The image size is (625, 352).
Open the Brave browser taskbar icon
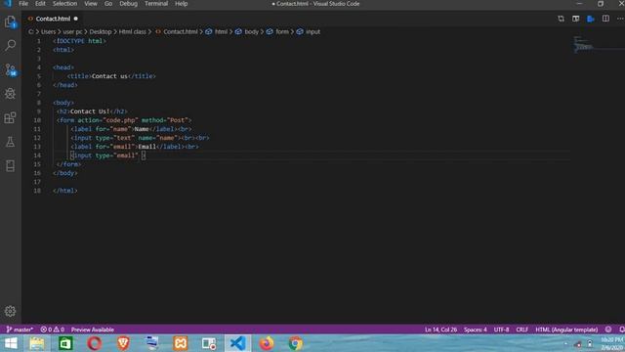123,343
